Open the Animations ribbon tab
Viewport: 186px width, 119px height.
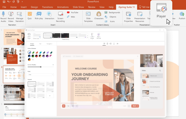[63, 7]
